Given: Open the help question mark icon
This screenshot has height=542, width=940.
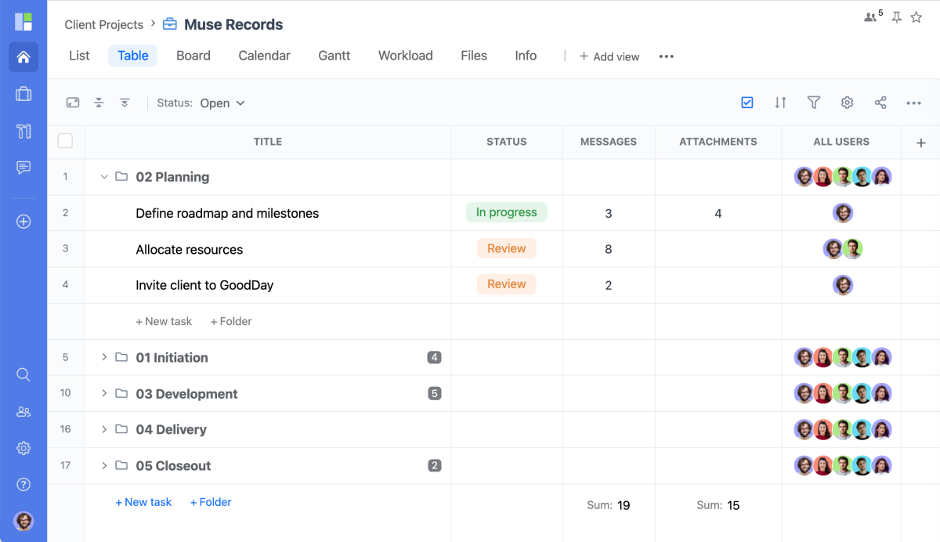Looking at the screenshot, I should [23, 485].
